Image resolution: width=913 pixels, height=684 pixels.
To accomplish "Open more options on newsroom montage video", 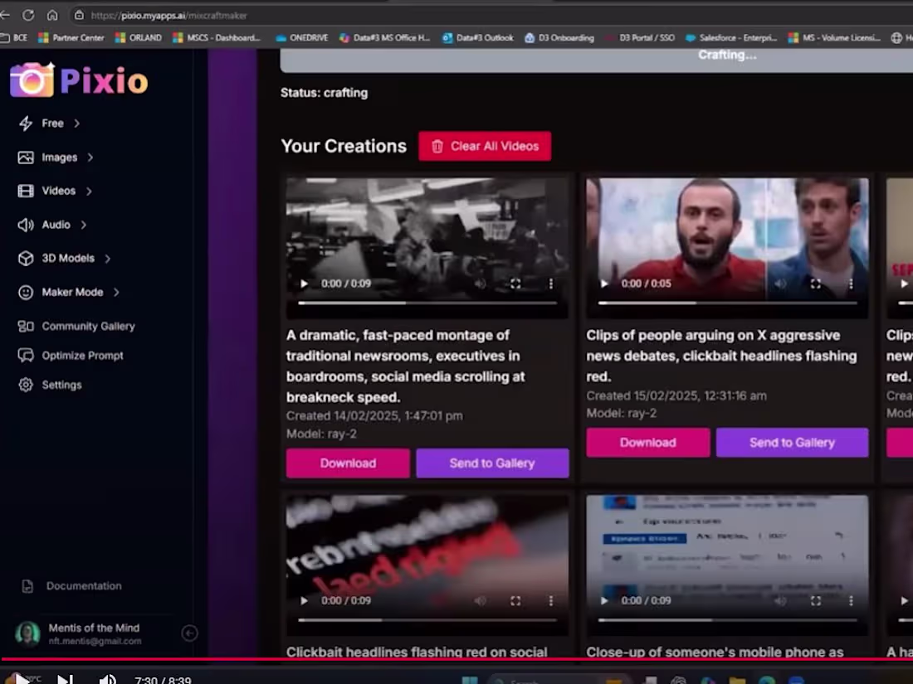I will point(551,284).
